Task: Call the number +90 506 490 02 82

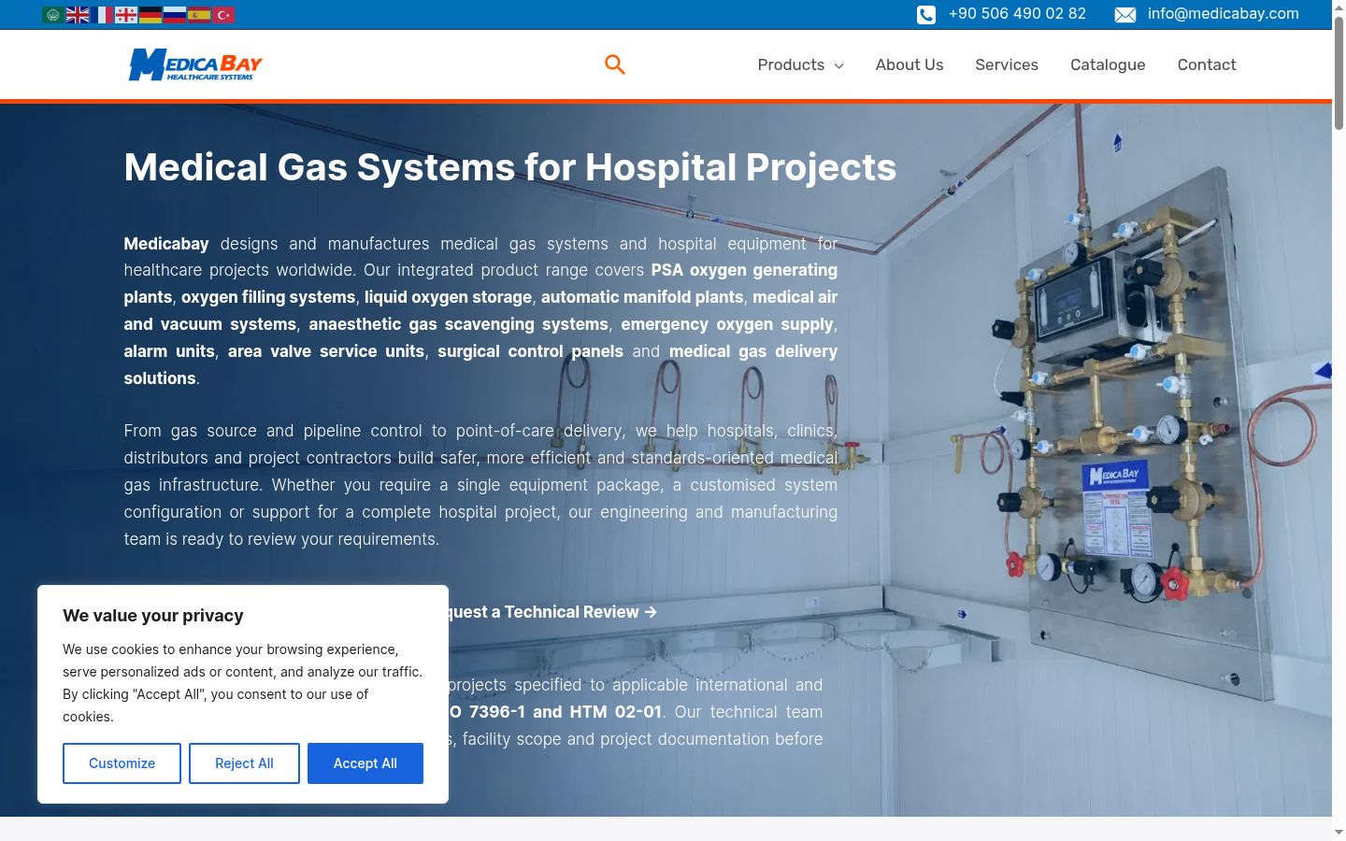Action: [x=1017, y=14]
